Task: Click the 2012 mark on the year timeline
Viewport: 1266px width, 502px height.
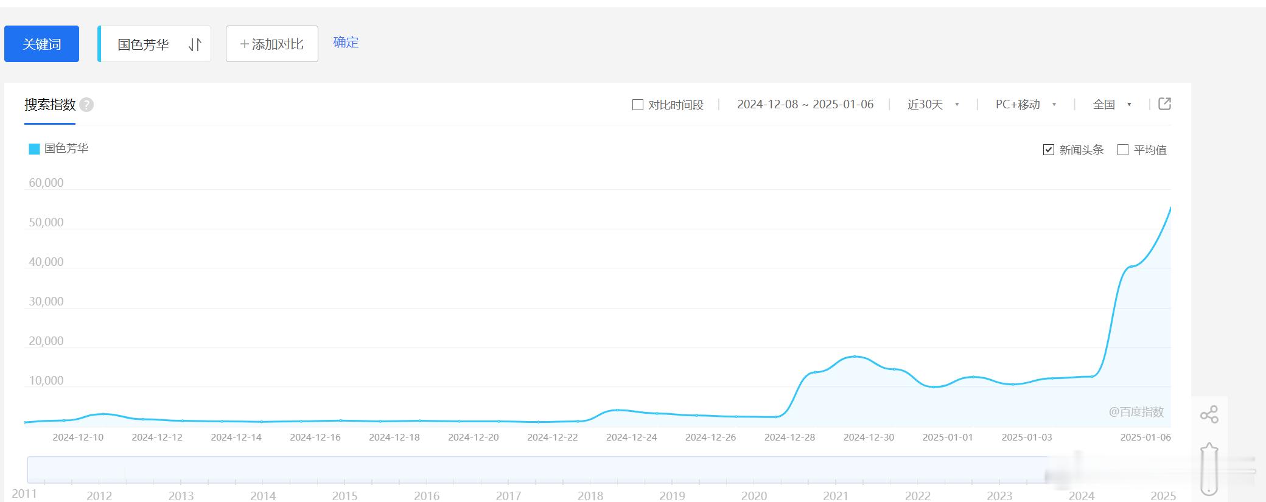Action: click(99, 496)
